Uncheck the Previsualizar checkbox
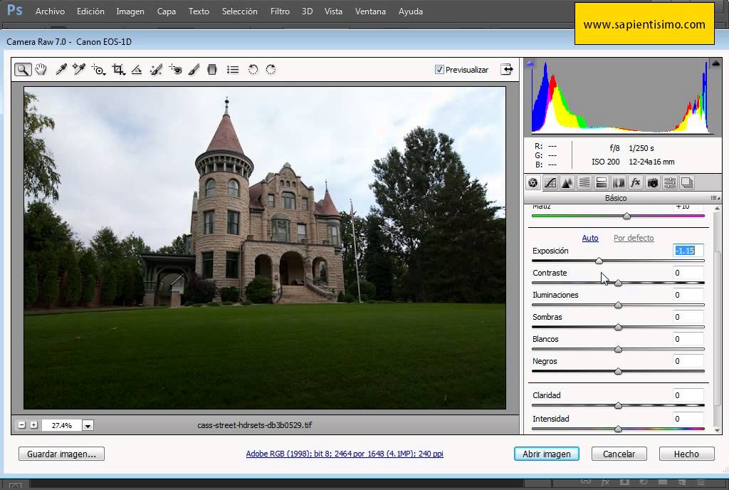 [x=439, y=70]
